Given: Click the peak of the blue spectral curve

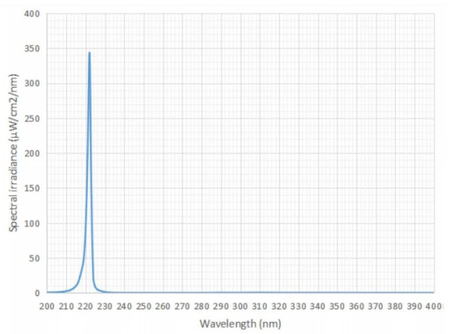Looking at the screenshot, I should click(x=89, y=53).
